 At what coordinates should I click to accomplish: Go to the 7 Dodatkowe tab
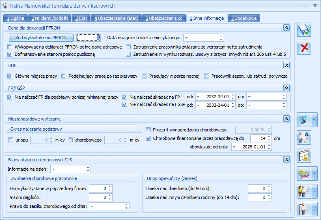coord(244,18)
